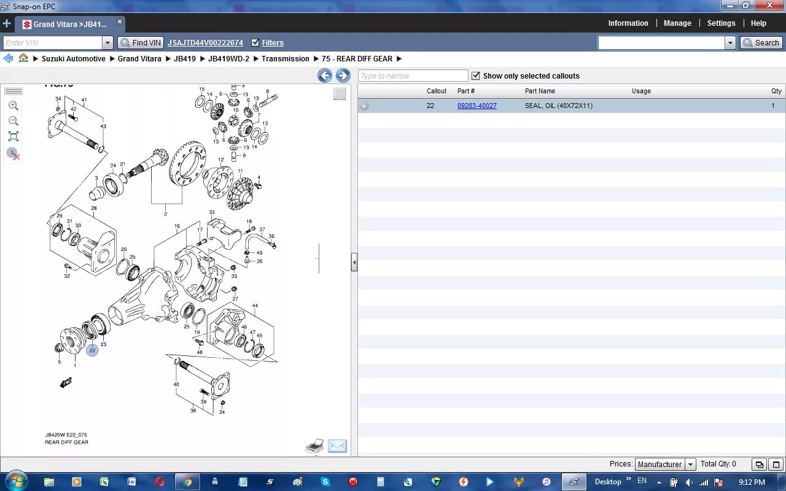Open the Manage menu
Screen dimensions: 786x491
click(677, 23)
